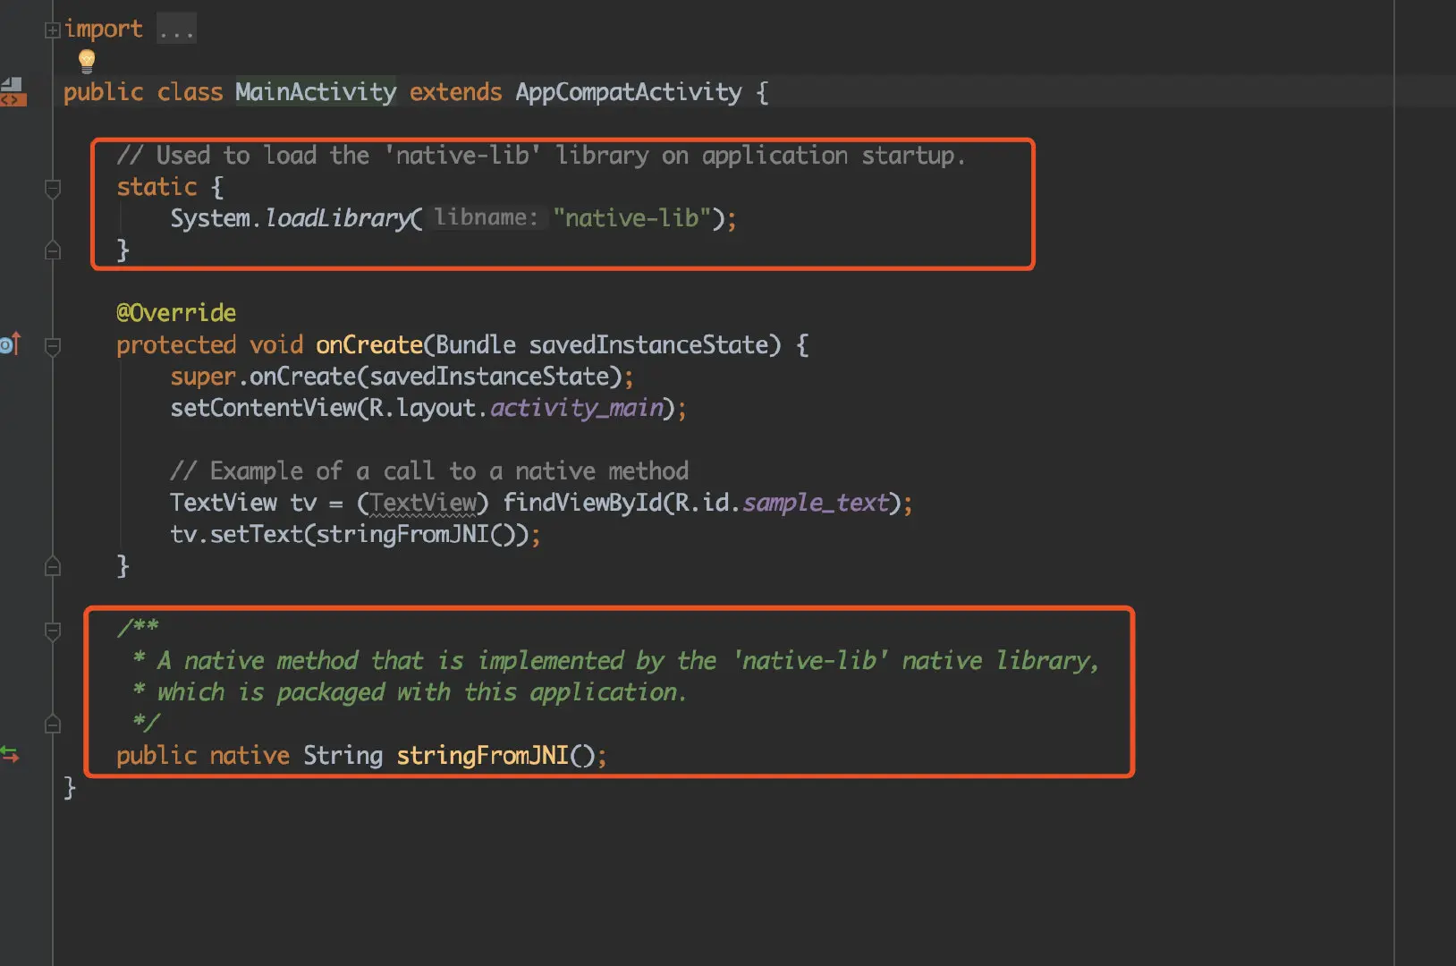Viewport: 1456px width, 966px height.
Task: Click the 'native' keyword in method declaration
Action: [x=250, y=756]
